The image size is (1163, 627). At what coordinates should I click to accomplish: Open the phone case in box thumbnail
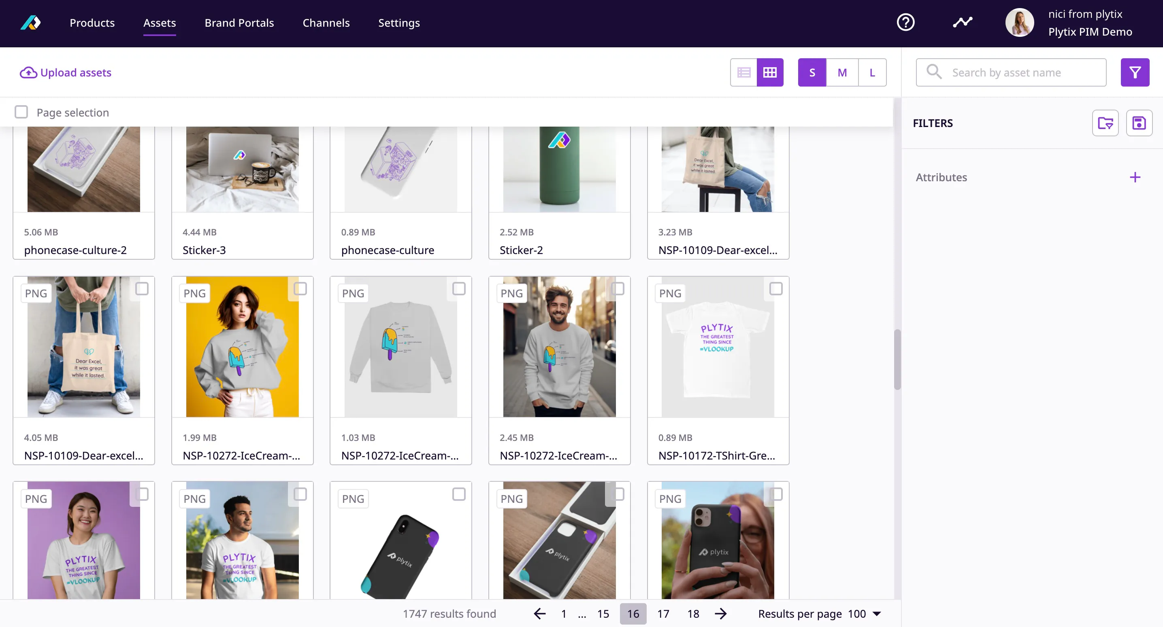coord(559,540)
